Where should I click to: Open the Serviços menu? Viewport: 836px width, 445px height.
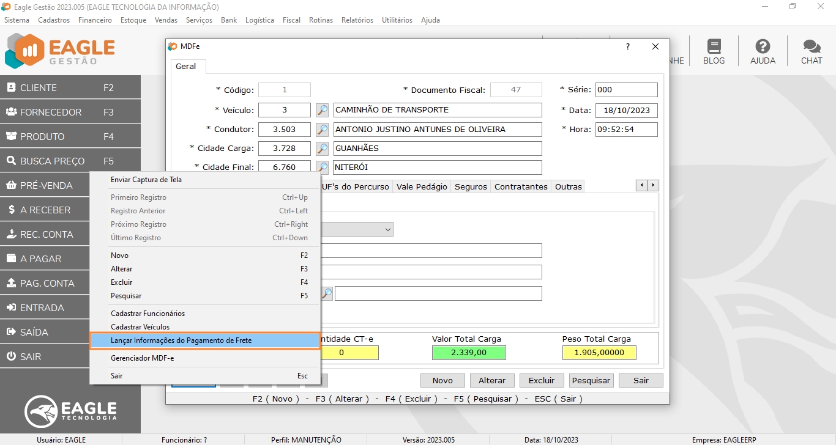[199, 20]
